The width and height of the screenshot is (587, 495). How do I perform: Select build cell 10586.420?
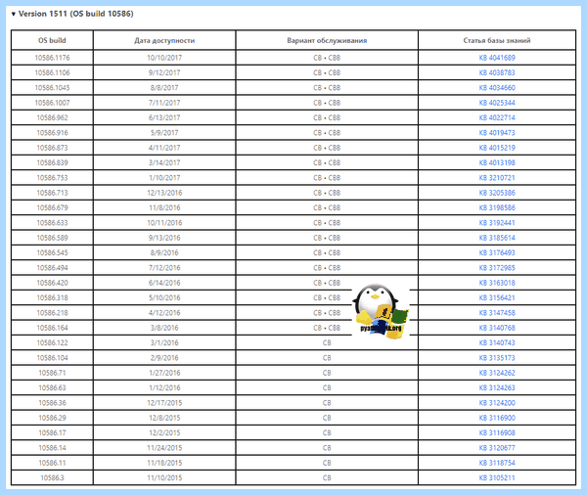(52, 283)
